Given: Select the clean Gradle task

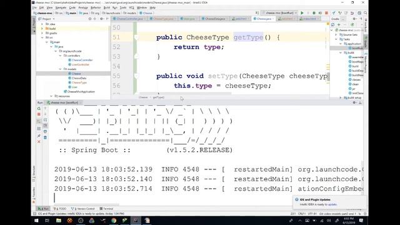Looking at the screenshot, I should (x=354, y=84).
